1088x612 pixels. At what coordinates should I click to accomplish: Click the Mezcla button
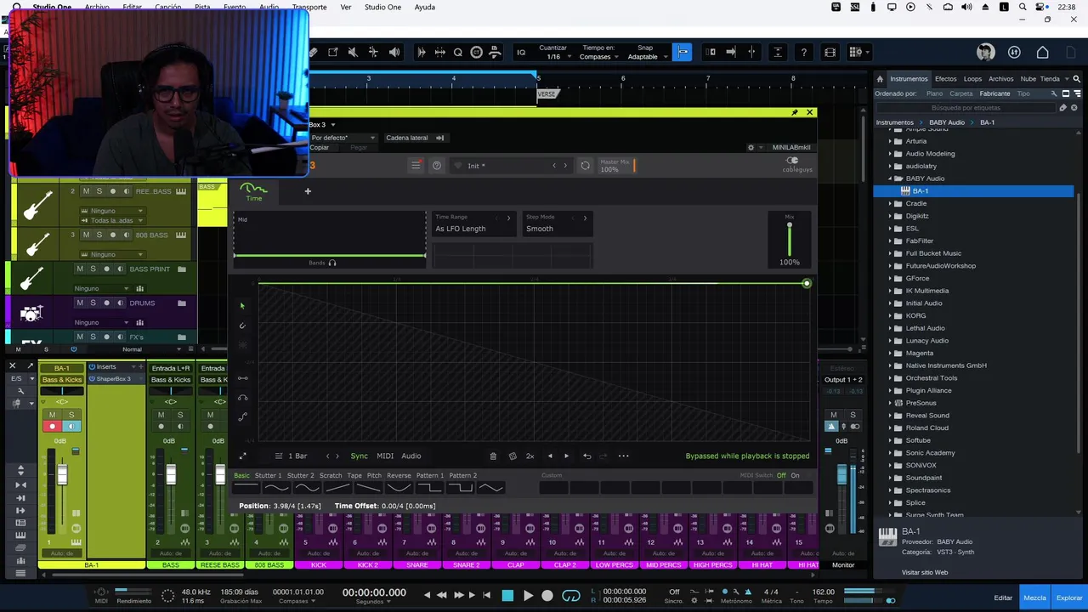(x=1035, y=598)
